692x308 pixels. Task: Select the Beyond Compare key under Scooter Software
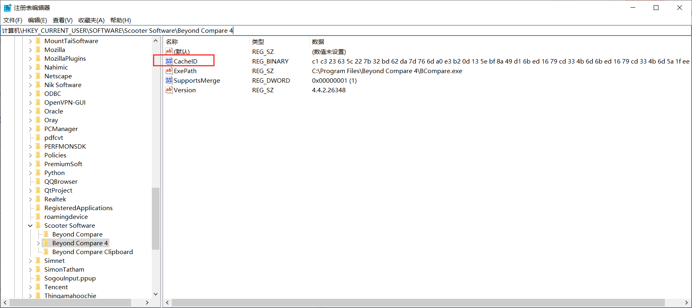(x=78, y=234)
